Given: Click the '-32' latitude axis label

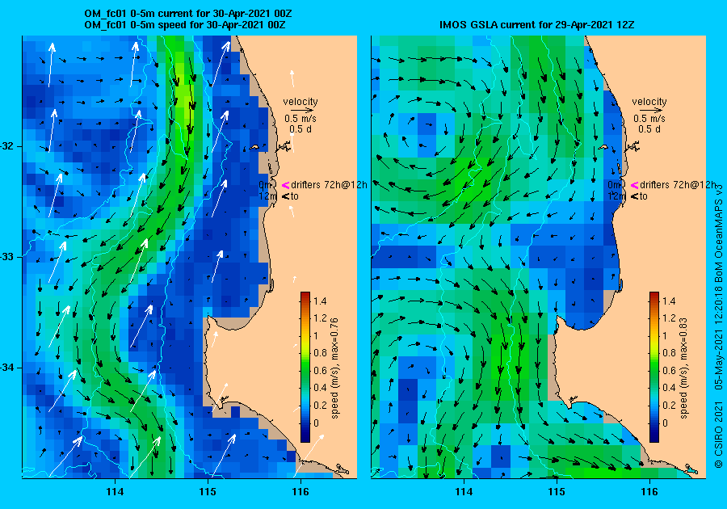Looking at the screenshot, I should click(7, 146).
